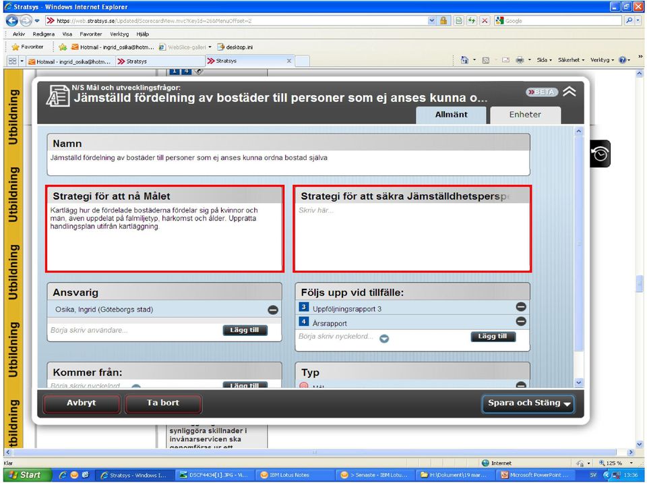Click the security lock icon
Screen dimensions: 647x483
tap(443, 21)
